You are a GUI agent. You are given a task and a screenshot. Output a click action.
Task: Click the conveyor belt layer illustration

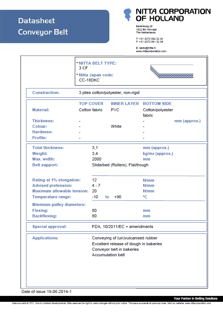pyautogui.click(x=172, y=72)
